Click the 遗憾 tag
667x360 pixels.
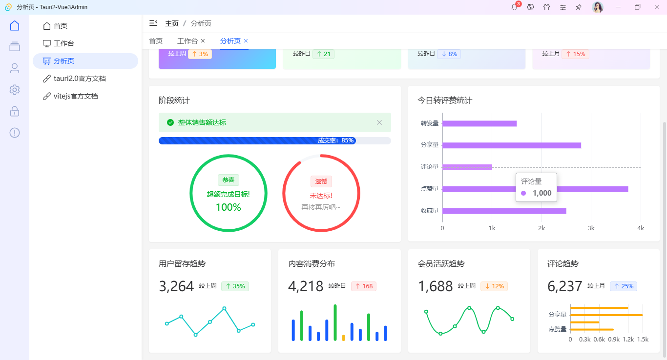pos(321,181)
